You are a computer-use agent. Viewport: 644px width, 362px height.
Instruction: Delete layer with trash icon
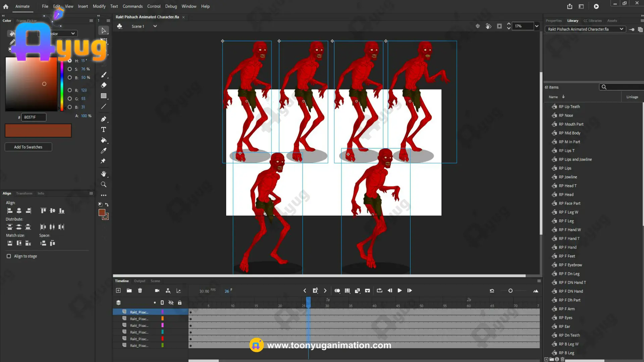[x=140, y=291]
